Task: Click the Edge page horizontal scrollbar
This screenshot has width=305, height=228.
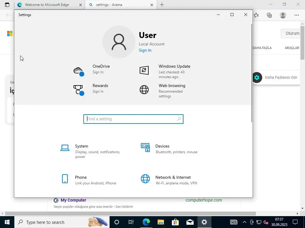Action: click(130, 213)
